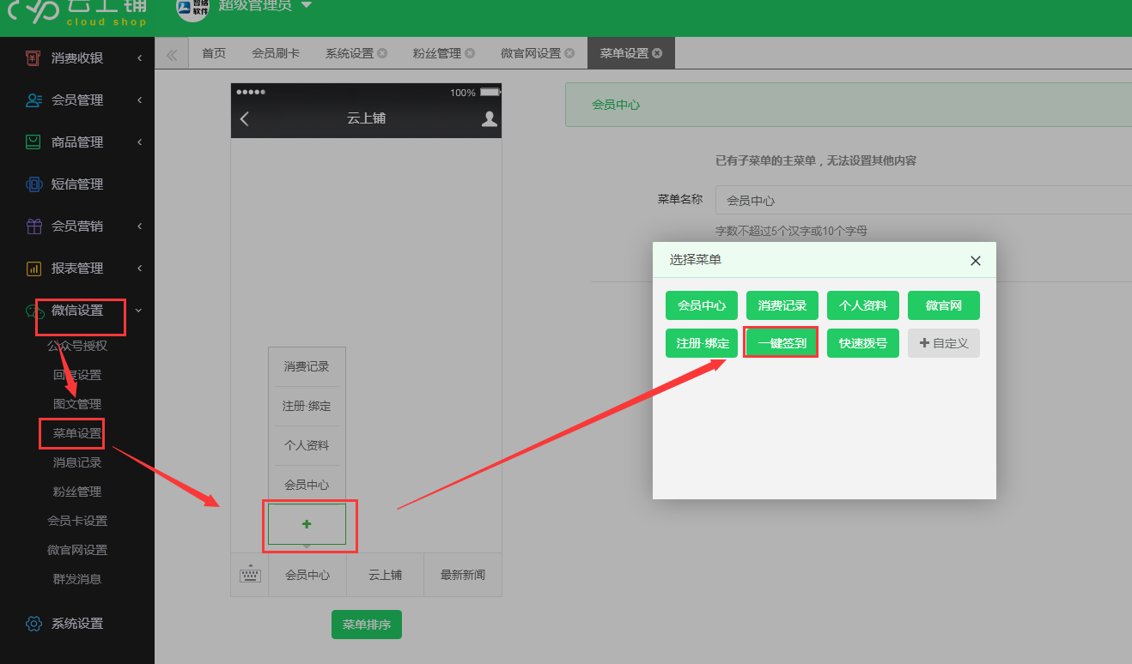Viewport: 1132px width, 664px height.
Task: Click the 短信管理 sidebar icon
Action: click(x=33, y=184)
